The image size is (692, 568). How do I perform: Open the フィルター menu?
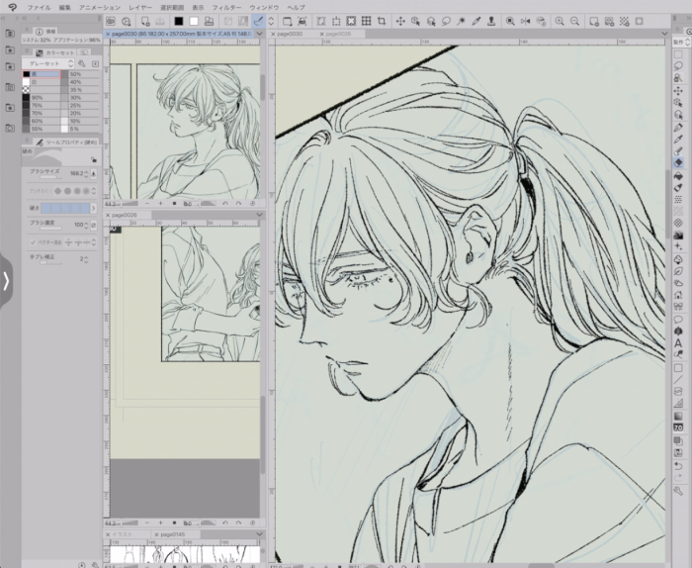[226, 8]
